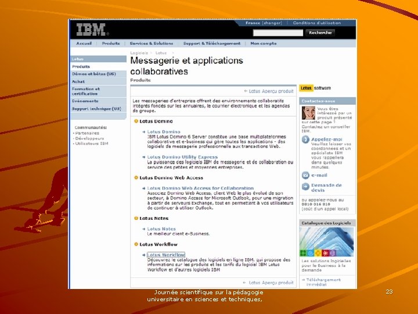Click the Messagerie et applications collaboratives title
Image resolution: width=418 pixels, height=314 pixels.
pyautogui.click(x=186, y=66)
